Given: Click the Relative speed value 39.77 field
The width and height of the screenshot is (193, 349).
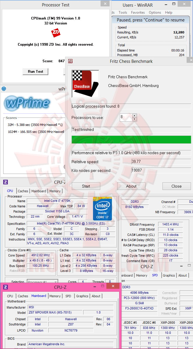Looking at the screenshot, I should tap(161, 162).
